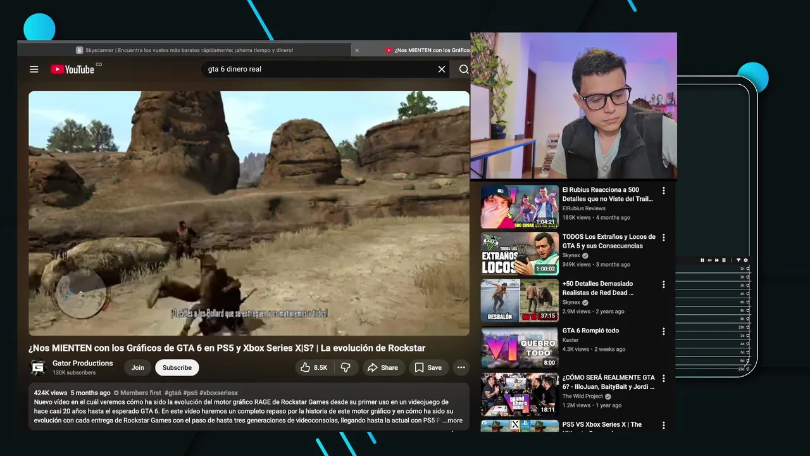Open options for '+50 Detalles Demasiado Realistas'

coord(664,284)
